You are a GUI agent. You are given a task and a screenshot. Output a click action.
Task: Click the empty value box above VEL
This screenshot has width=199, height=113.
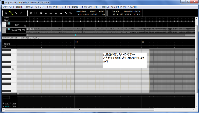pyautogui.click(x=6, y=97)
